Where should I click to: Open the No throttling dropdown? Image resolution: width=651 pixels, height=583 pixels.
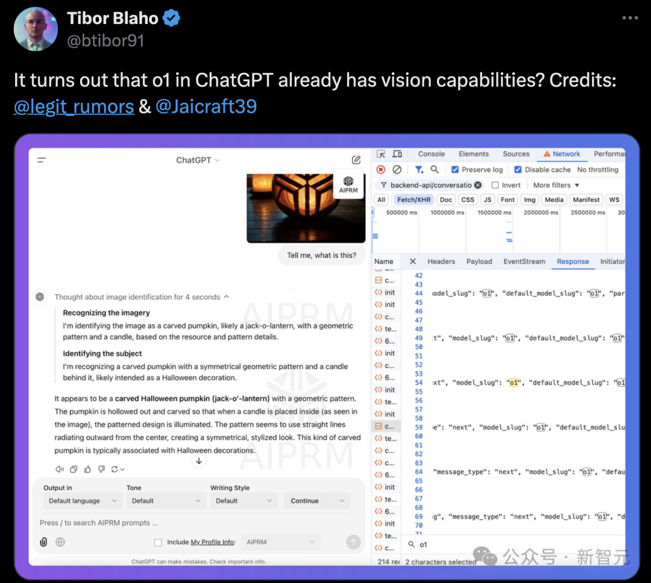[598, 170]
